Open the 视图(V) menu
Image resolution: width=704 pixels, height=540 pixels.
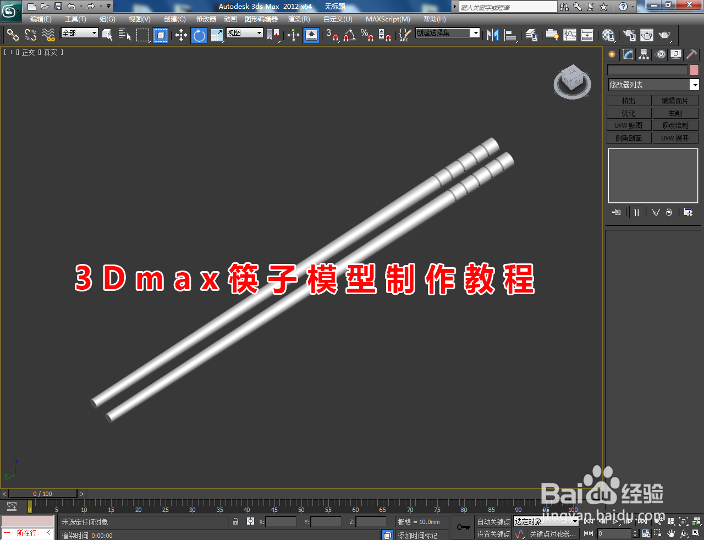pyautogui.click(x=140, y=19)
